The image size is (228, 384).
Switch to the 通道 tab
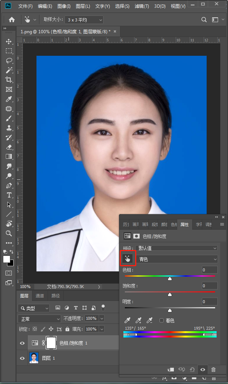click(x=39, y=296)
